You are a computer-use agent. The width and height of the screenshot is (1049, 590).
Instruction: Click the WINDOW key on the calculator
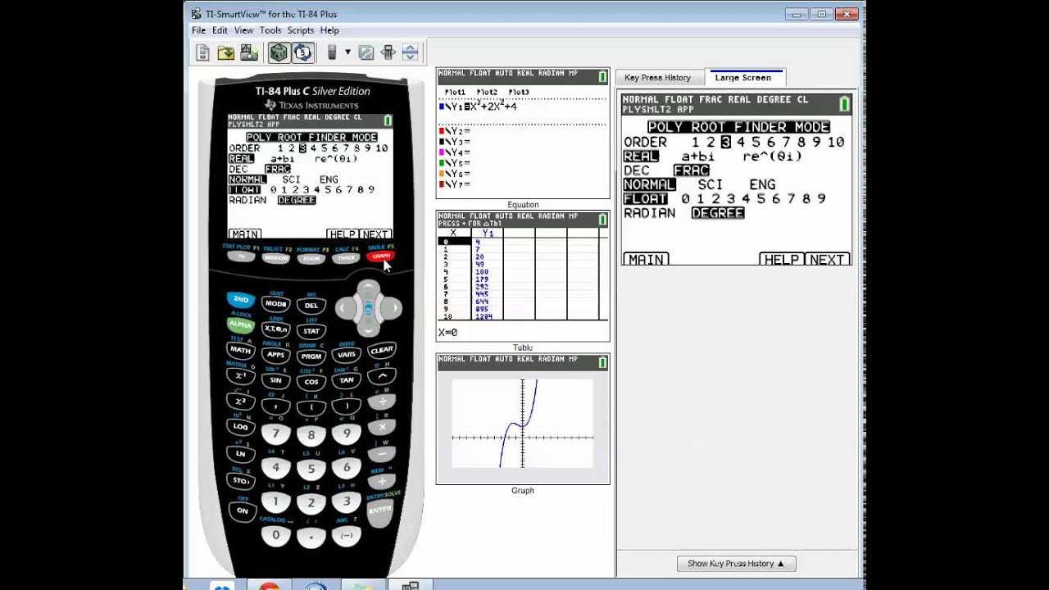click(x=276, y=257)
